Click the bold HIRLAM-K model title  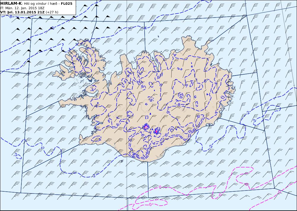(x=11, y=4)
